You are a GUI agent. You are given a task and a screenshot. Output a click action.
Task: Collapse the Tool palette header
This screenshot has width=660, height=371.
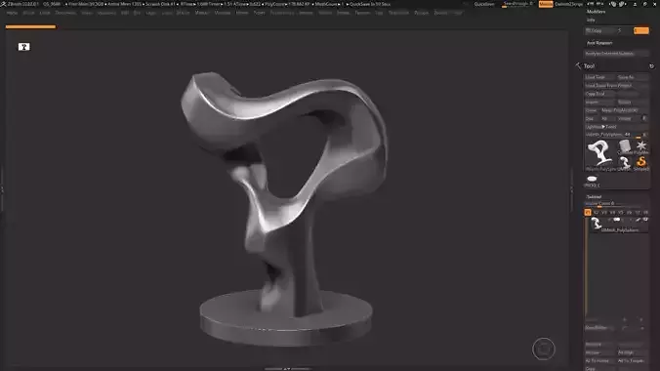589,66
